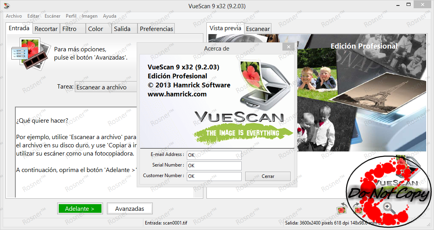
Task: Click the '¿Qué quiere hacer?' text
Action: click(x=42, y=121)
